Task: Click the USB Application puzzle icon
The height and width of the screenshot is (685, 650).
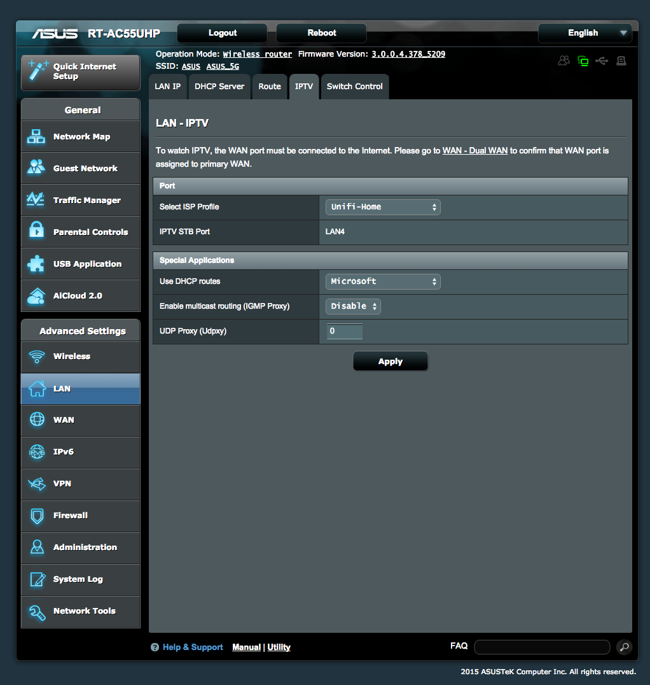Action: pos(36,264)
